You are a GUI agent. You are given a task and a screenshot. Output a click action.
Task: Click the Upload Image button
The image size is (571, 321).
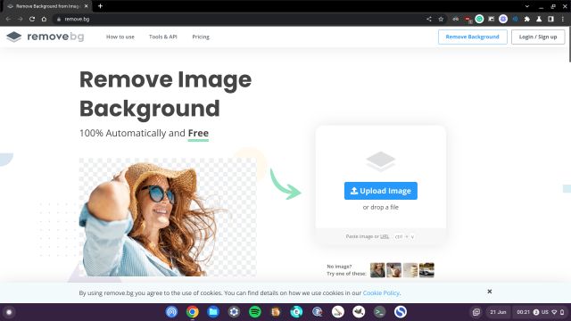[381, 191]
